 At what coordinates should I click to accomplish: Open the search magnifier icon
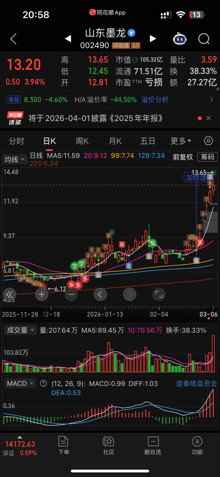[204, 39]
